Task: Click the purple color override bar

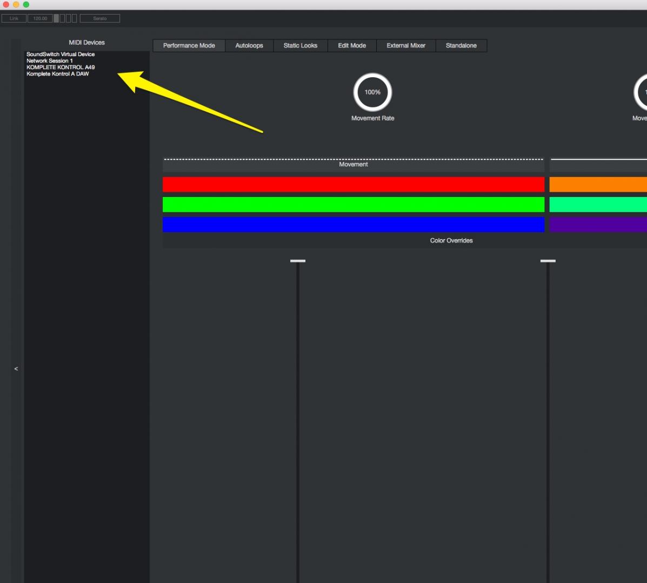Action: coord(598,225)
